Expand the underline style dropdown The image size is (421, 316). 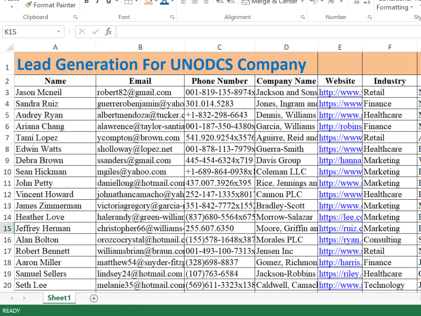117,2
